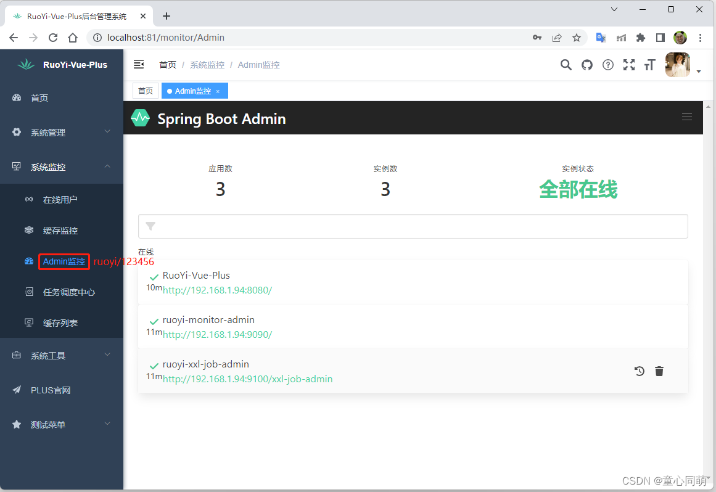Expand the 系统管理 sidebar menu
The height and width of the screenshot is (492, 716).
click(x=62, y=133)
